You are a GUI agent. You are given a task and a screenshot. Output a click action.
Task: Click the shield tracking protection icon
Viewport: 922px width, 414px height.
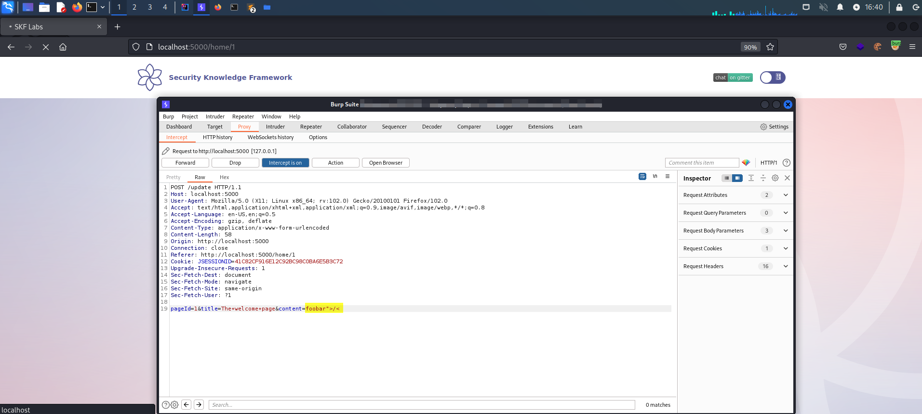(x=136, y=47)
